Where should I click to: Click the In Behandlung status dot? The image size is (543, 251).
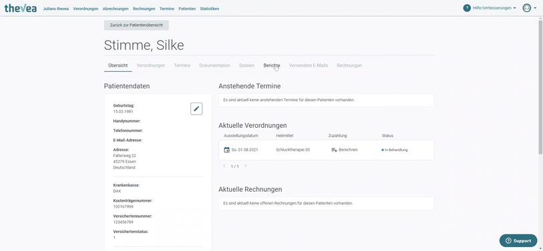383,150
